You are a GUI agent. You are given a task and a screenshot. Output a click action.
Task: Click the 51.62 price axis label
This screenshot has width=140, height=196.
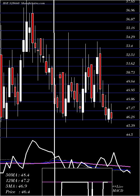coord(130,64)
